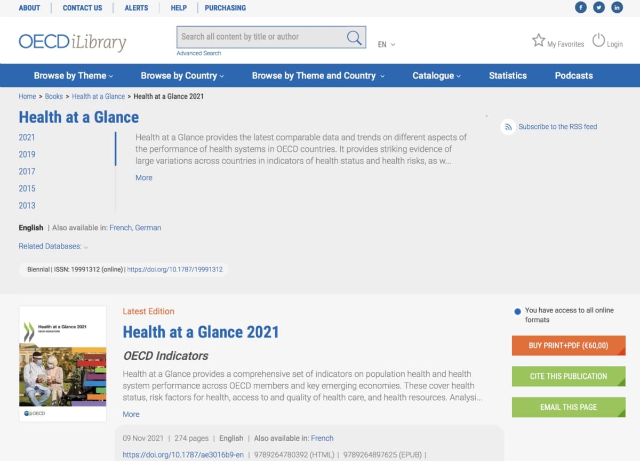
Task: Expand the Browse by Theme menu
Action: click(x=73, y=76)
